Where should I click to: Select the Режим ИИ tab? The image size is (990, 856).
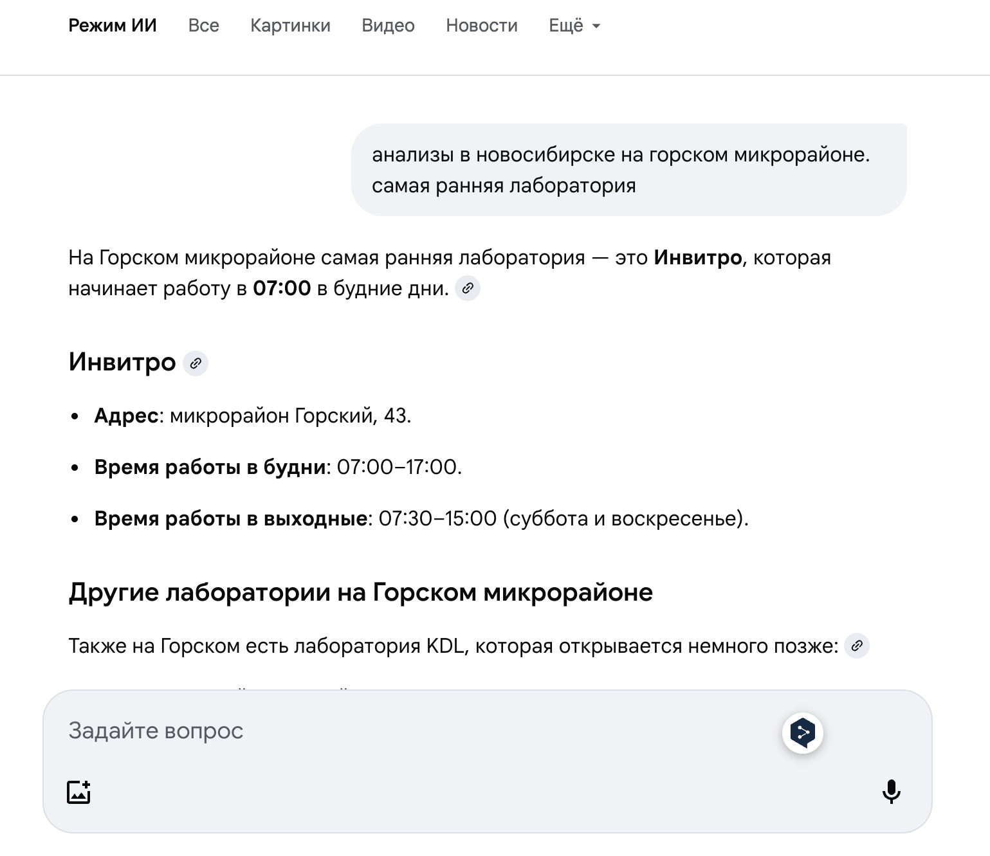pos(113,26)
